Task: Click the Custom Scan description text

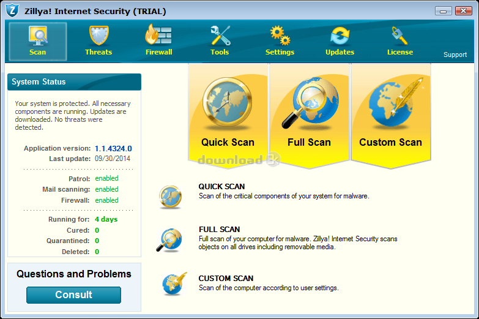Action: (269, 288)
